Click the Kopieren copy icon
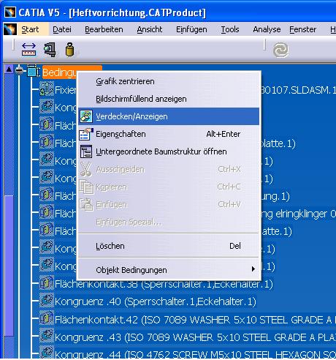Viewport: 336px width, 360px height. tap(86, 187)
